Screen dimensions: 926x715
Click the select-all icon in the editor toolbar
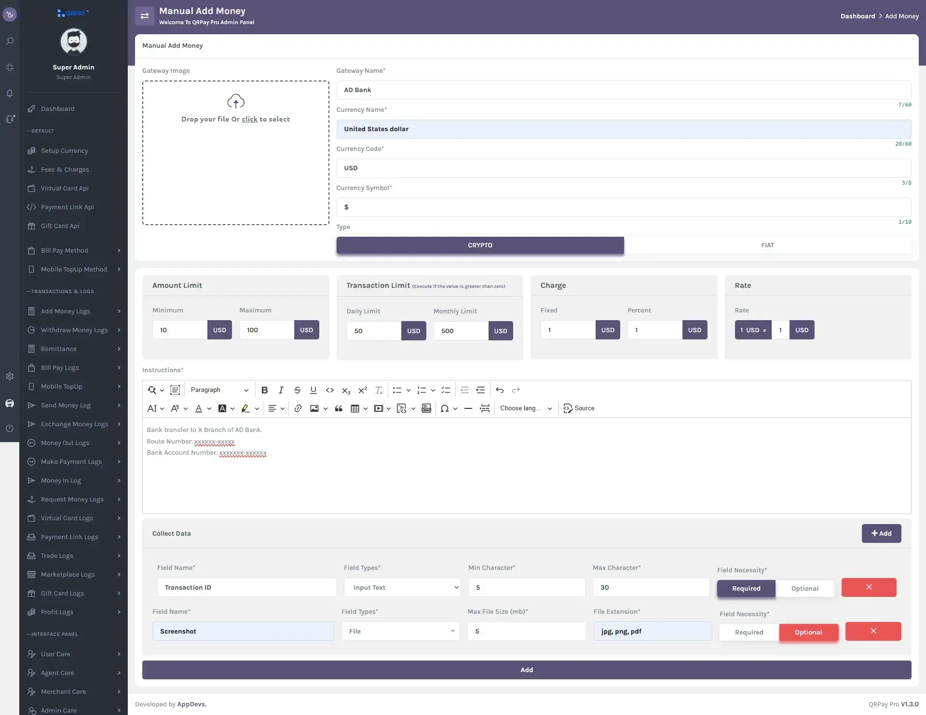tap(175, 390)
